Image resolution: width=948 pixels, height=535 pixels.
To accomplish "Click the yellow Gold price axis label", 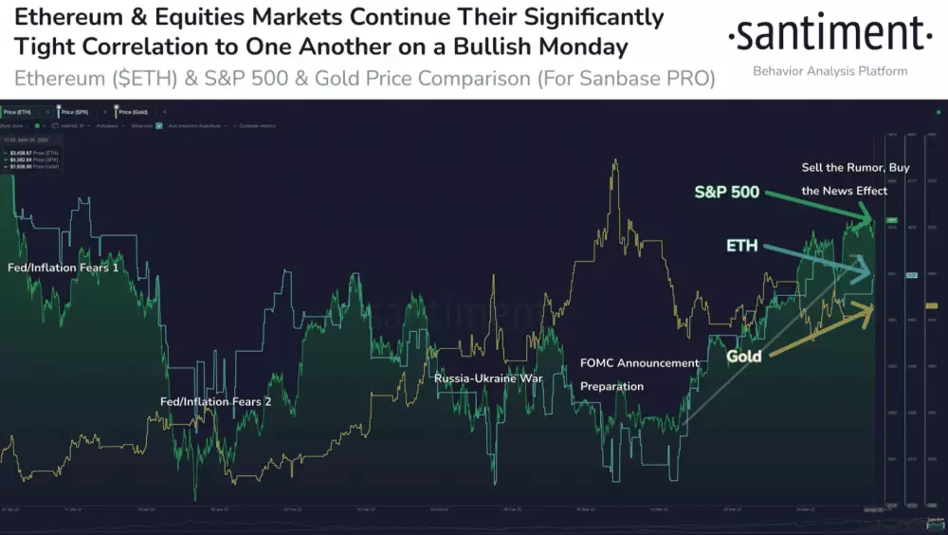I will click(x=931, y=305).
